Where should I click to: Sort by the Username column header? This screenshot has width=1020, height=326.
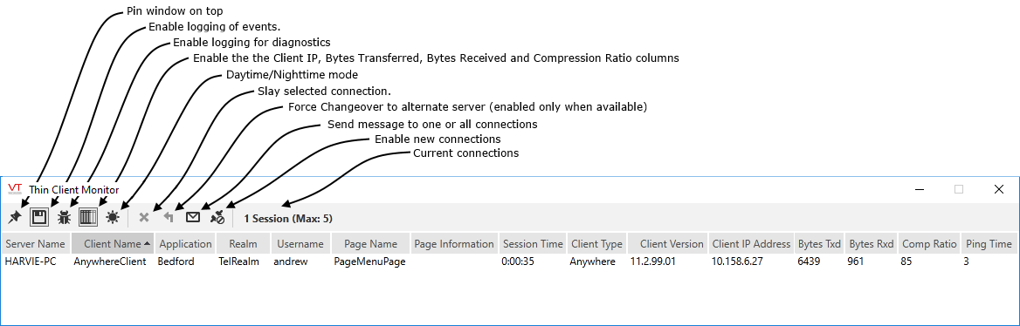tap(300, 244)
